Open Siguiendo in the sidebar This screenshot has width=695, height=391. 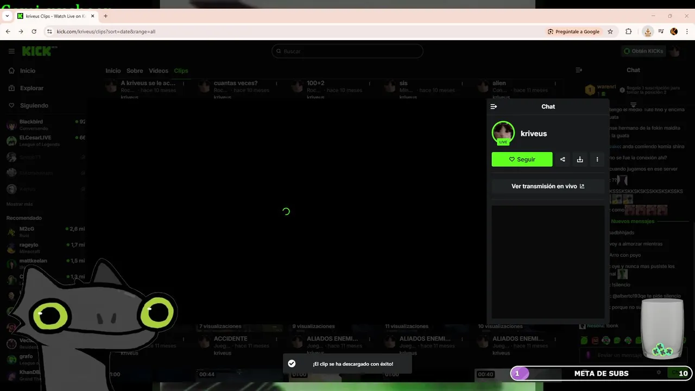(x=34, y=105)
